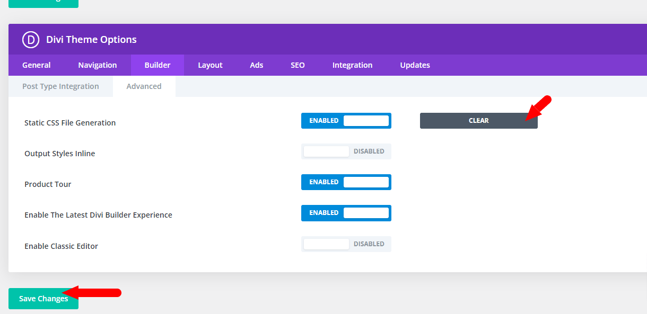Open the SEO tab
This screenshot has height=314, width=647.
[x=298, y=65]
